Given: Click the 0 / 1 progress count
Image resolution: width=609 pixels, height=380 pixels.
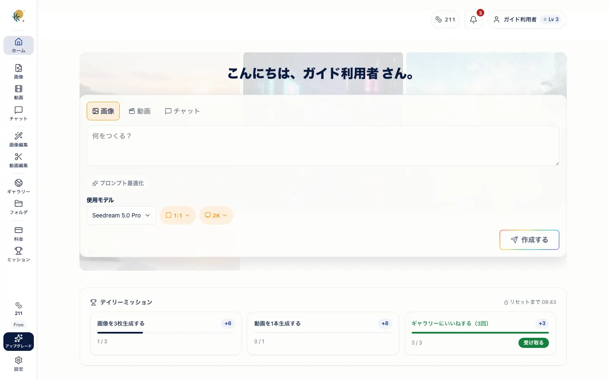Looking at the screenshot, I should 259,342.
